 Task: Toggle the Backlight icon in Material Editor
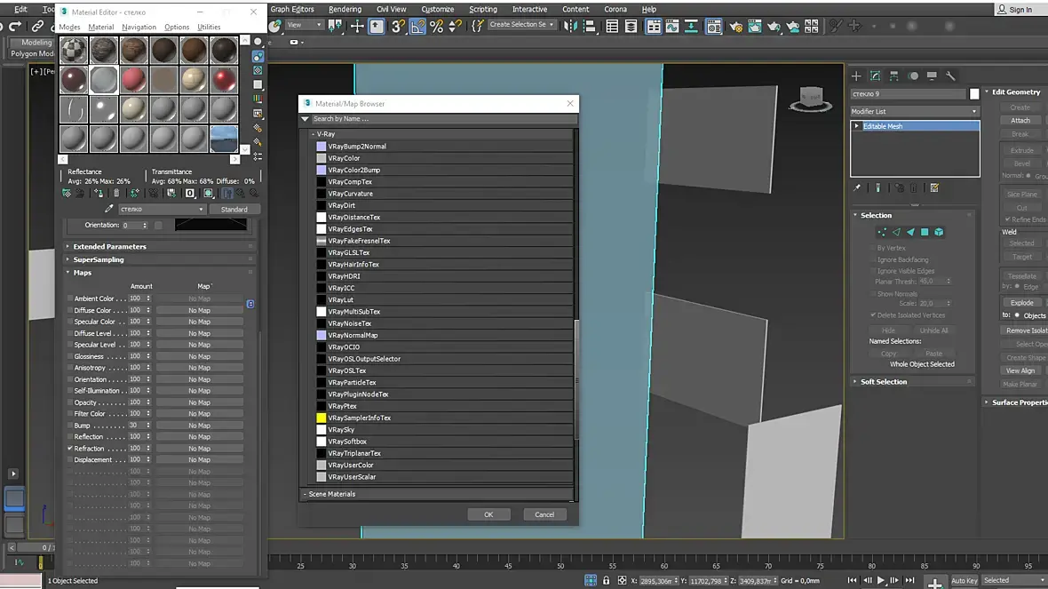258,56
